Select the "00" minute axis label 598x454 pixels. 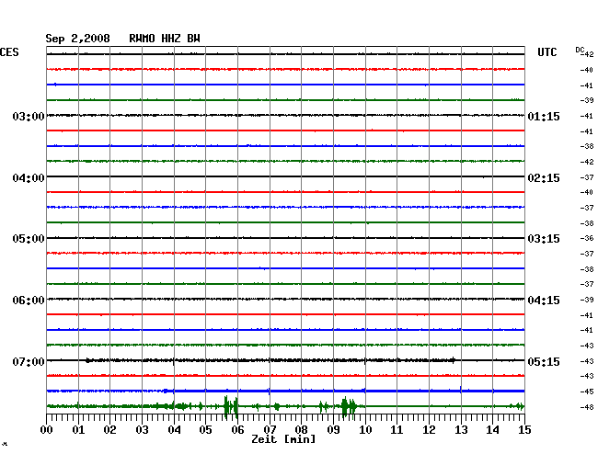pos(47,430)
